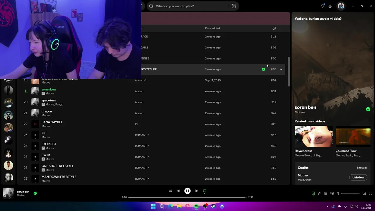
Task: Toggle shuffle in the player bar
Action: [x=170, y=191]
